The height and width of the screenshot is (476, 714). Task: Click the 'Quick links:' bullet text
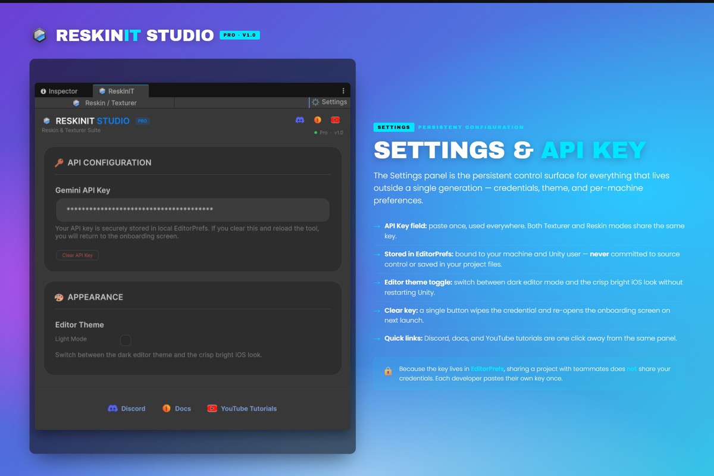coord(403,339)
